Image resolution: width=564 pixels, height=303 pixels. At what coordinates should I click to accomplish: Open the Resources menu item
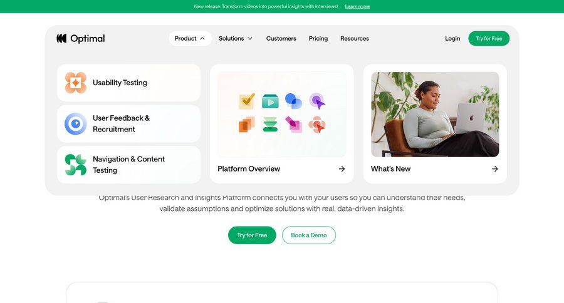click(355, 38)
